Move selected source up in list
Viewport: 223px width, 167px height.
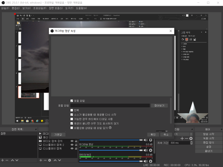55,160
